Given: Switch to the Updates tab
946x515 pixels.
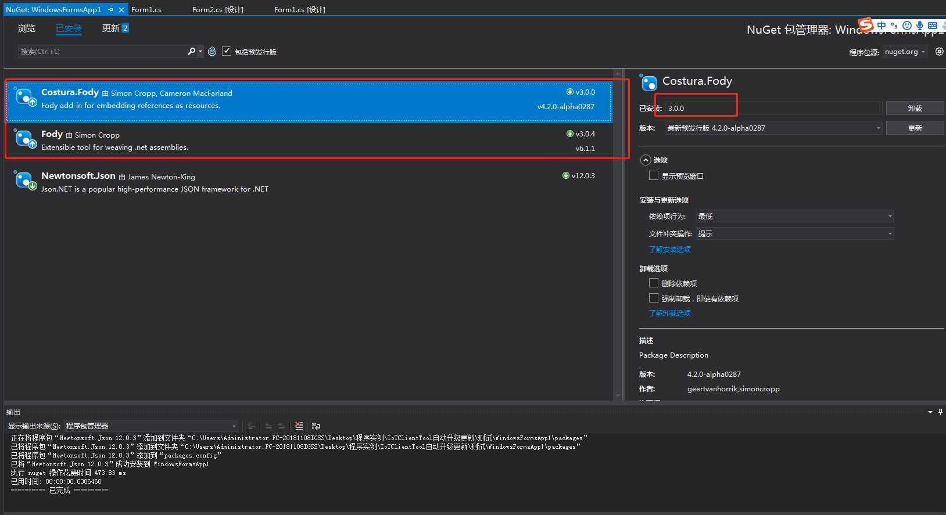Looking at the screenshot, I should (x=115, y=28).
